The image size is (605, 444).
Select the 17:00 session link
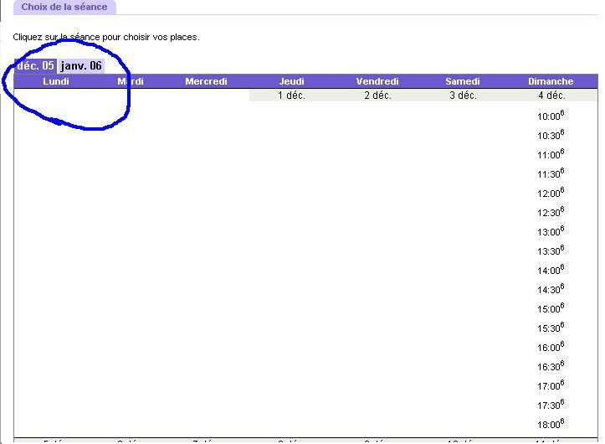550,386
